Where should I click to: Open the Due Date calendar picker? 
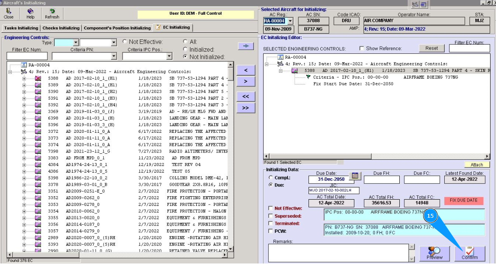pos(355,176)
